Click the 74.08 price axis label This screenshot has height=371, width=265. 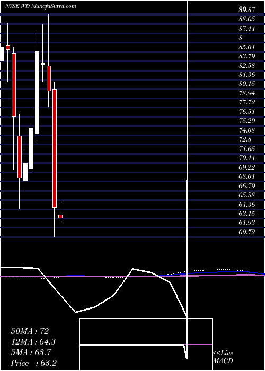pyautogui.click(x=247, y=130)
